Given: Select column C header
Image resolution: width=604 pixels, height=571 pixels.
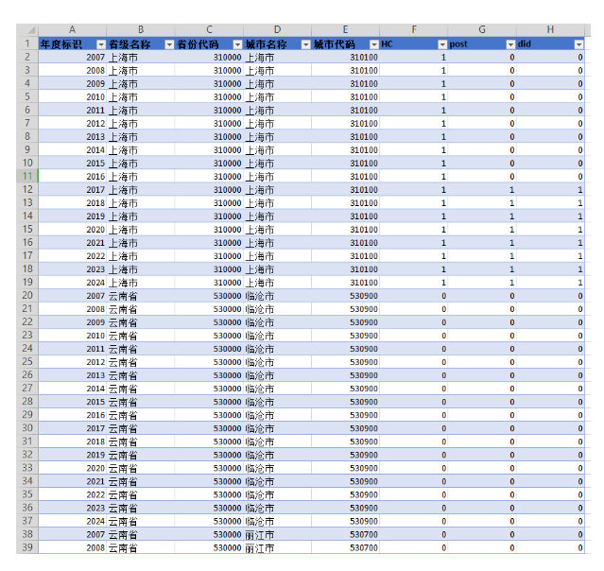Looking at the screenshot, I should [209, 29].
